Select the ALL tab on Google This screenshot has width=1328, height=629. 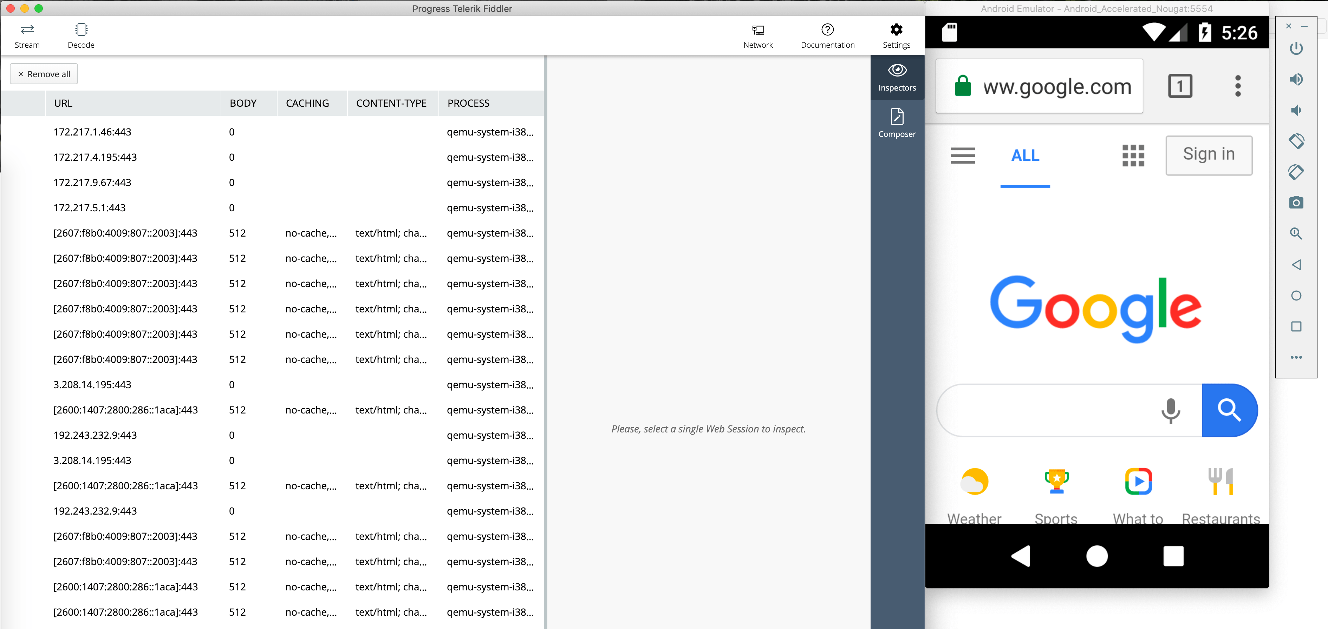[x=1025, y=155]
